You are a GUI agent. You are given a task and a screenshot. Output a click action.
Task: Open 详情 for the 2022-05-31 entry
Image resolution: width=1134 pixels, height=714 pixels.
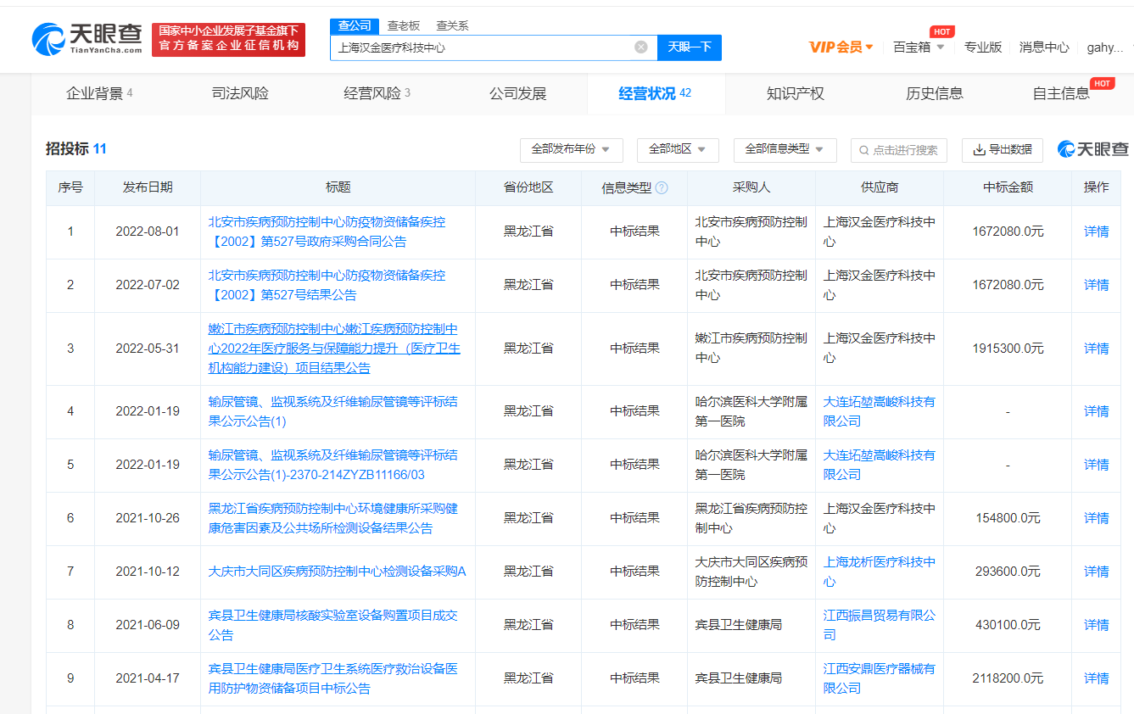click(1096, 349)
